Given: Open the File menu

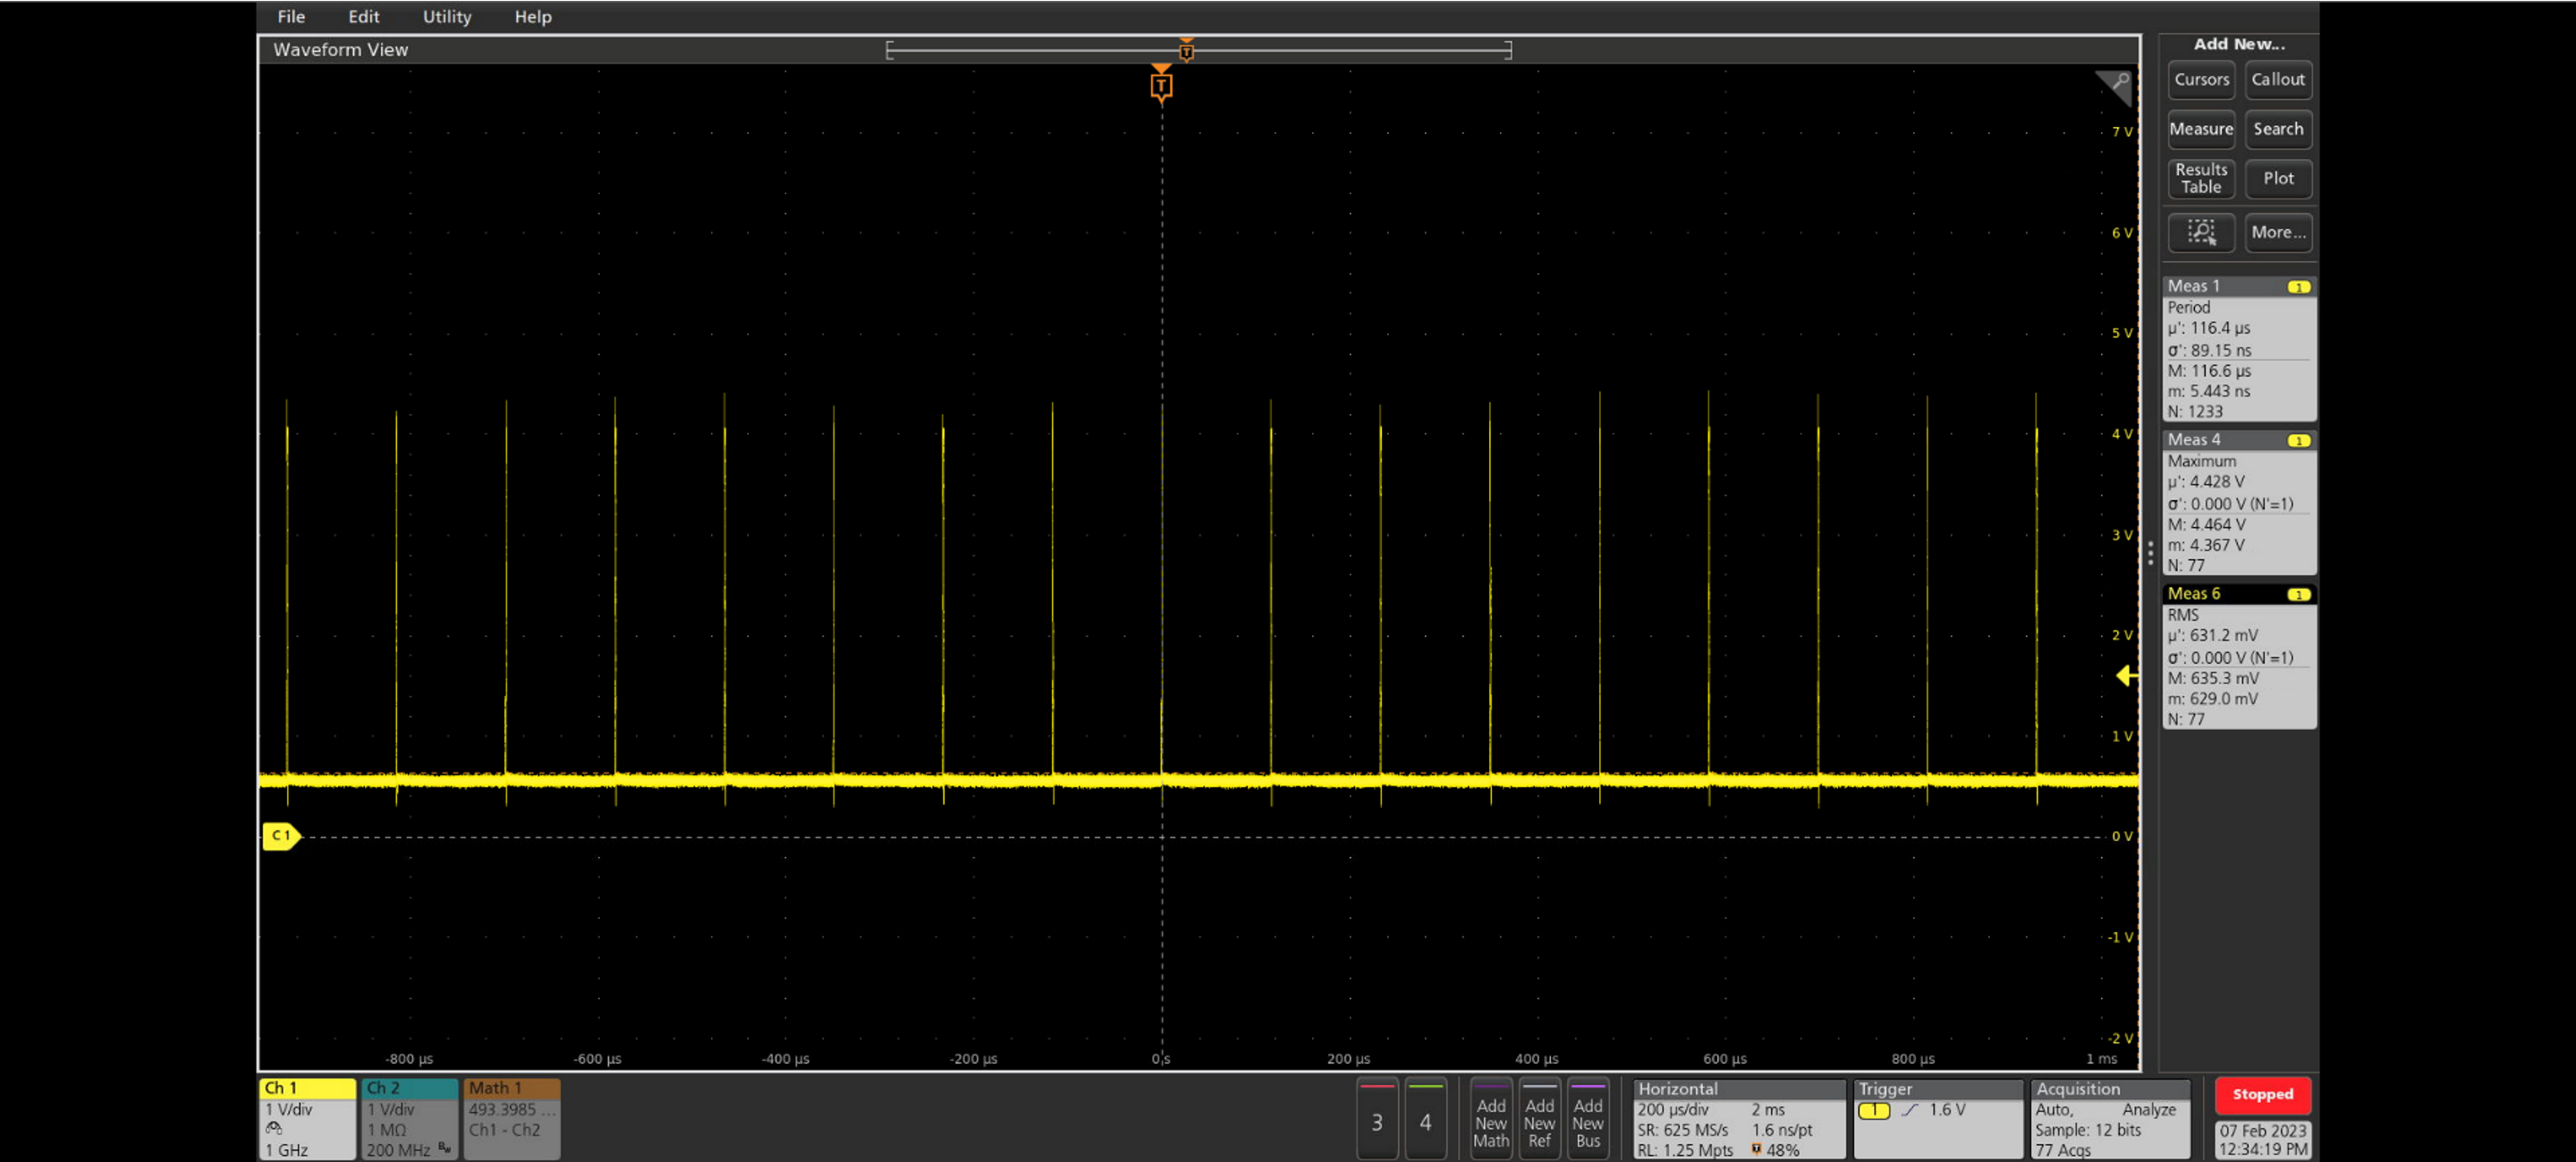Looking at the screenshot, I should tap(291, 17).
